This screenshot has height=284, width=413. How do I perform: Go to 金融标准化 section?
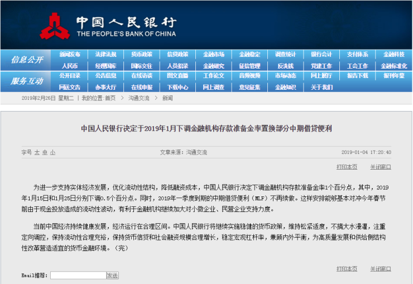pyautogui.click(x=394, y=66)
